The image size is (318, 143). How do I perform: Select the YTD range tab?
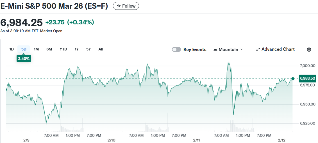coord(63,49)
